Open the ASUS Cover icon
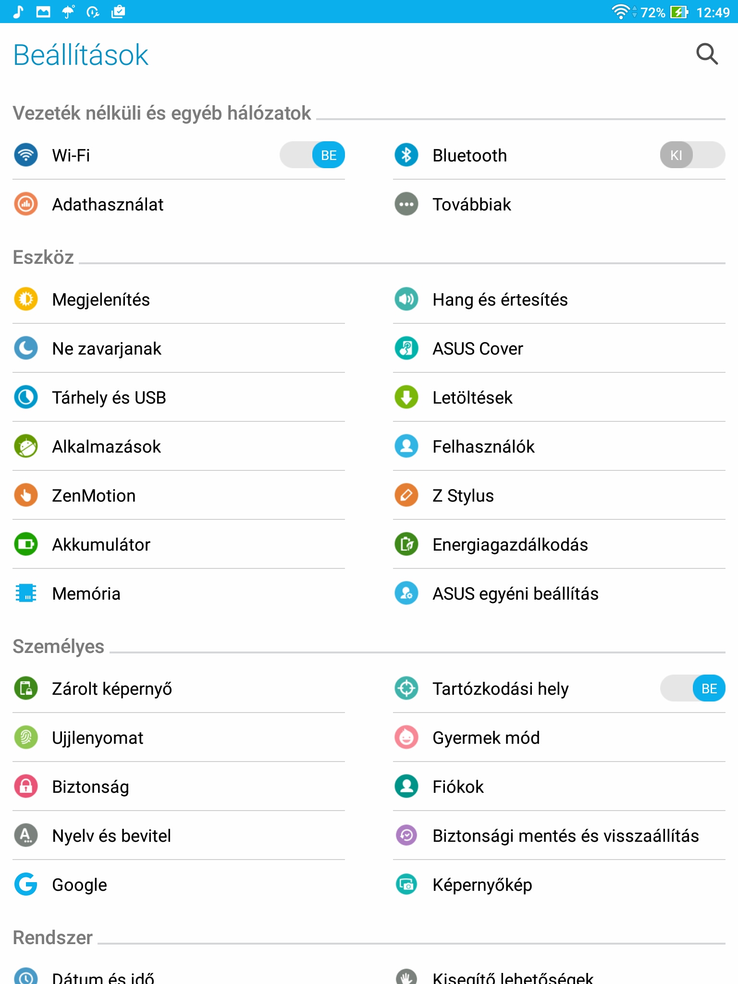738x984 pixels. [x=406, y=348]
